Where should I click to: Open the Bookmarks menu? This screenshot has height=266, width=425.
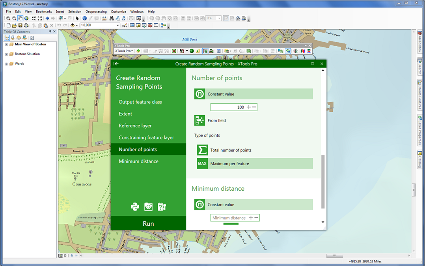pos(44,12)
